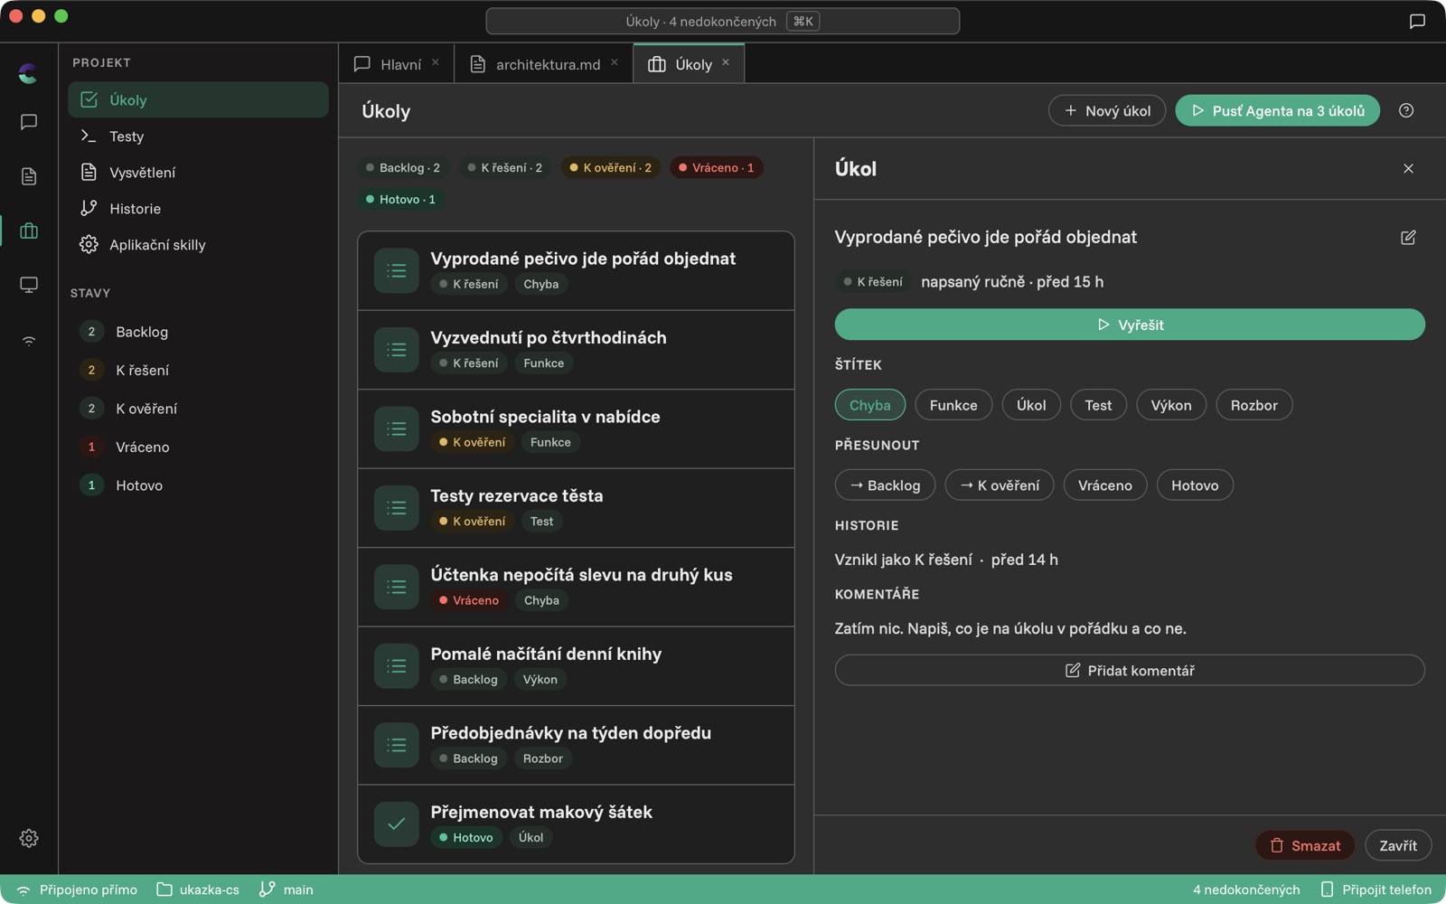The width and height of the screenshot is (1446, 904).
Task: Click the Vyřešit button
Action: click(1130, 325)
